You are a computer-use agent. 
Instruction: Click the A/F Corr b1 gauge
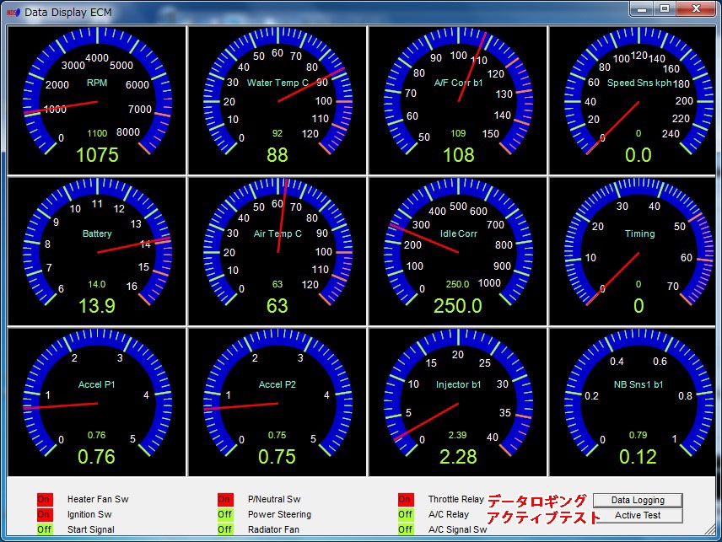[x=458, y=99]
